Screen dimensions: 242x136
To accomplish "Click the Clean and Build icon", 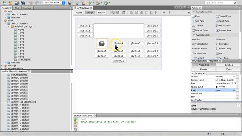I will [84, 3].
